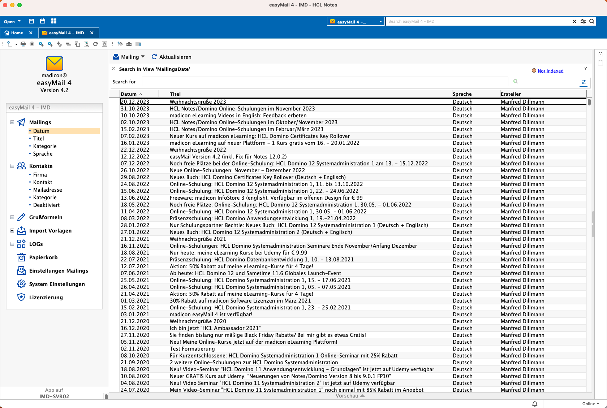Click the Ersteller column header
This screenshot has height=408, width=607.
[x=543, y=94]
